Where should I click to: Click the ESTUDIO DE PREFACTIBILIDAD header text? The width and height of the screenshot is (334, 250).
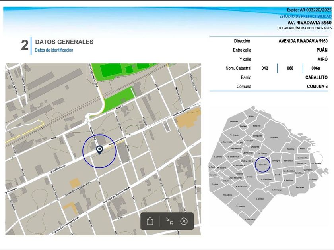tap(305, 17)
